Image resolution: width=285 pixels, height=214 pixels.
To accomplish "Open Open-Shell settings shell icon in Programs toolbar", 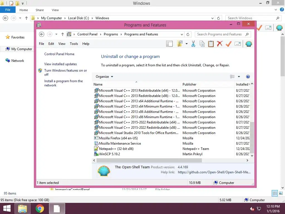I will coord(249,44).
